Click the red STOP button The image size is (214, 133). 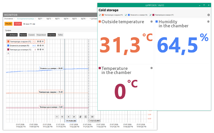(18, 24)
